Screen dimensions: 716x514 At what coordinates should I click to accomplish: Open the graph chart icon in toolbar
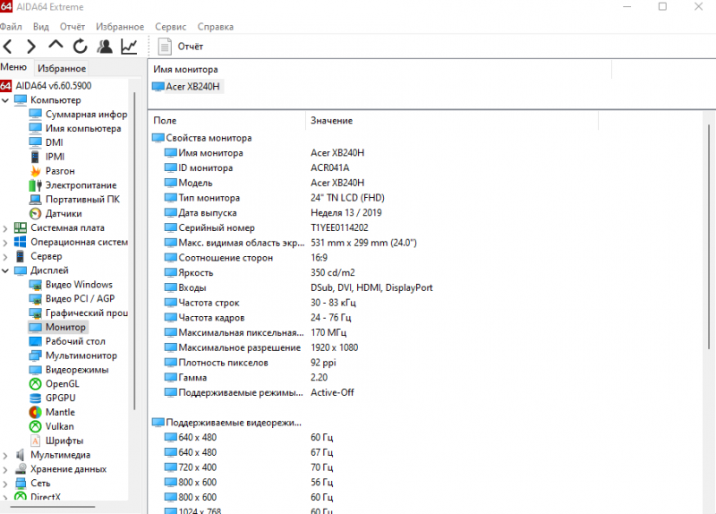(x=129, y=47)
